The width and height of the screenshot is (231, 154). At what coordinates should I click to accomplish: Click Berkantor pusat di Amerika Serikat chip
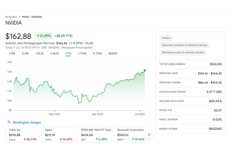(x=183, y=52)
